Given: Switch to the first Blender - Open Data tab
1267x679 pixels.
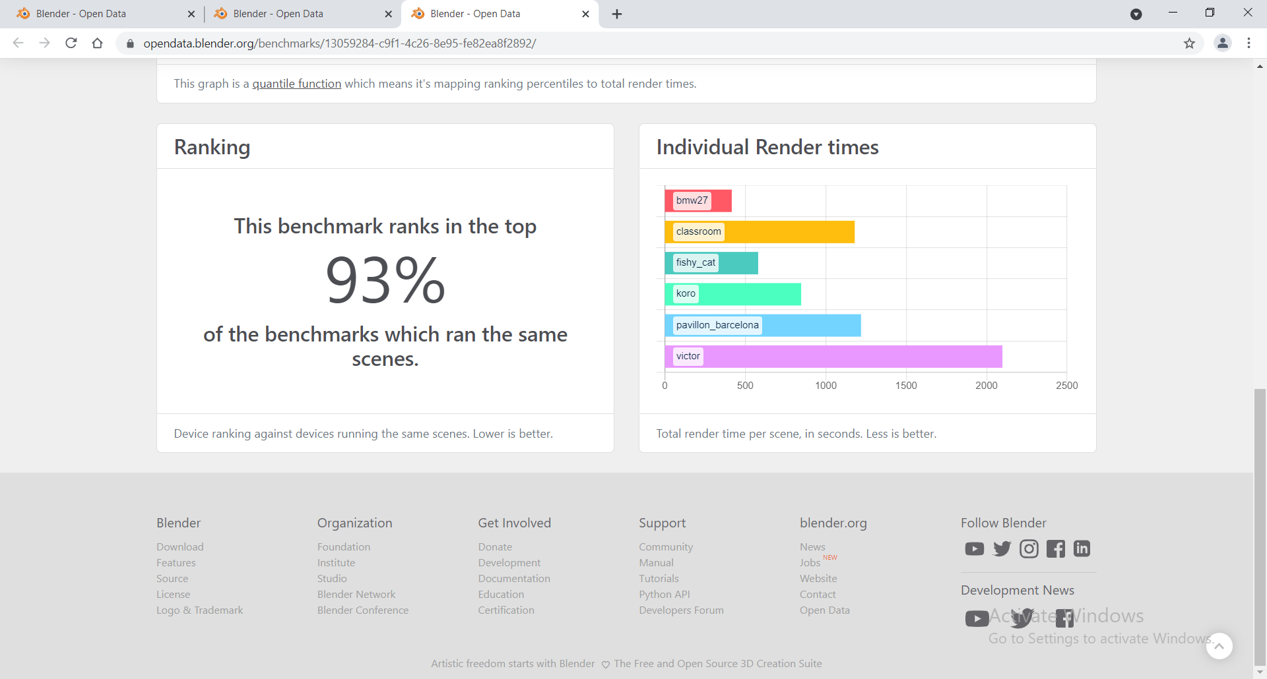Looking at the screenshot, I should (106, 14).
